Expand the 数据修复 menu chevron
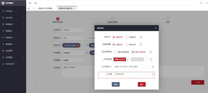Image resolution: width=208 pixels, height=93 pixels. [x=24, y=44]
